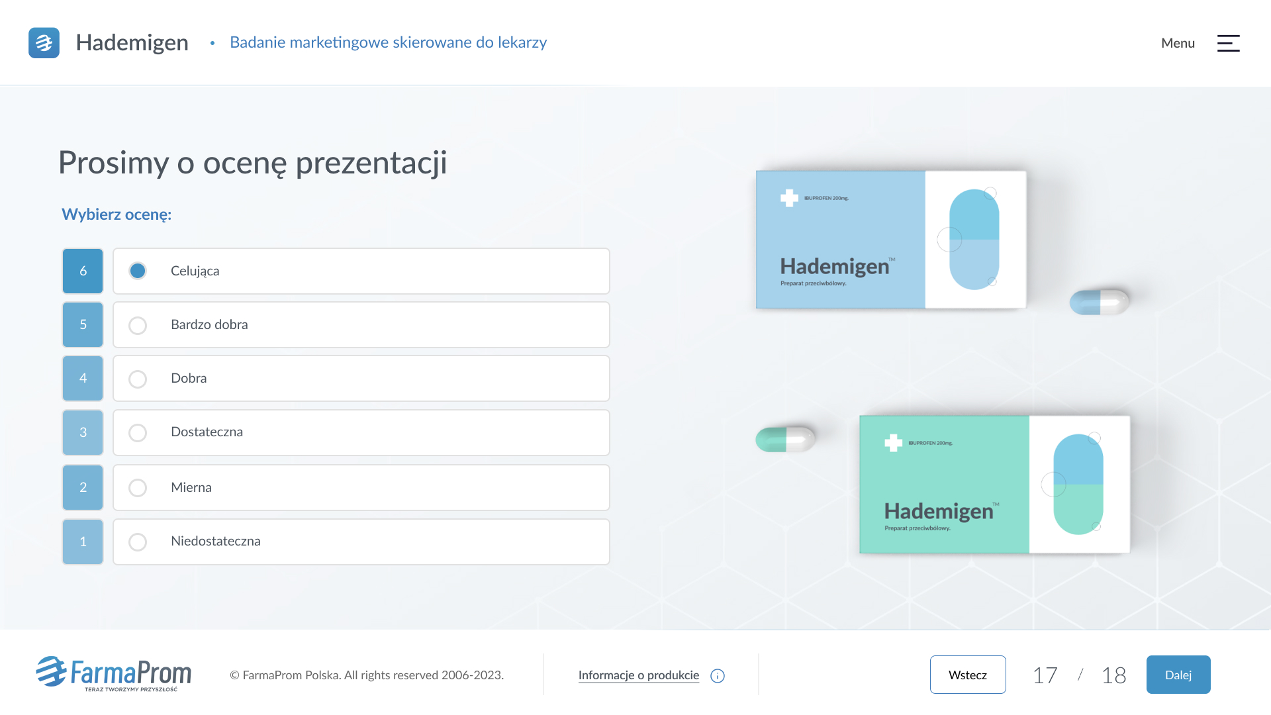
Task: Select the Mierna radio button
Action: pos(138,488)
